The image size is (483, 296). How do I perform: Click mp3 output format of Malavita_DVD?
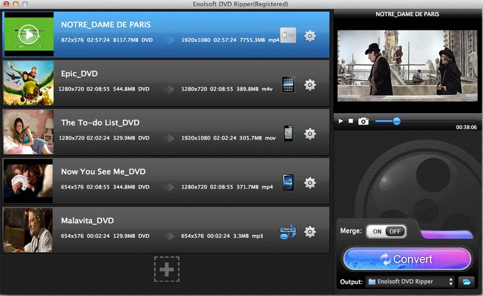(x=258, y=236)
